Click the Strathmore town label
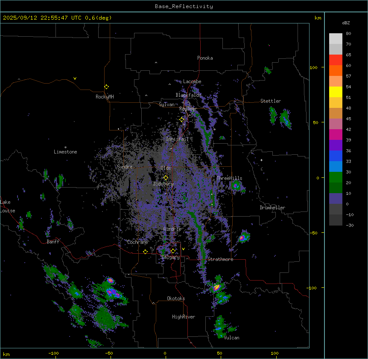 220,259
